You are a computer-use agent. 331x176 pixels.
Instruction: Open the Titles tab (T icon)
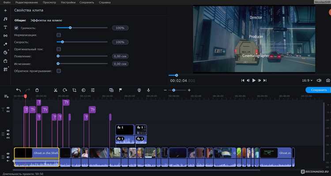[x=5, y=27]
